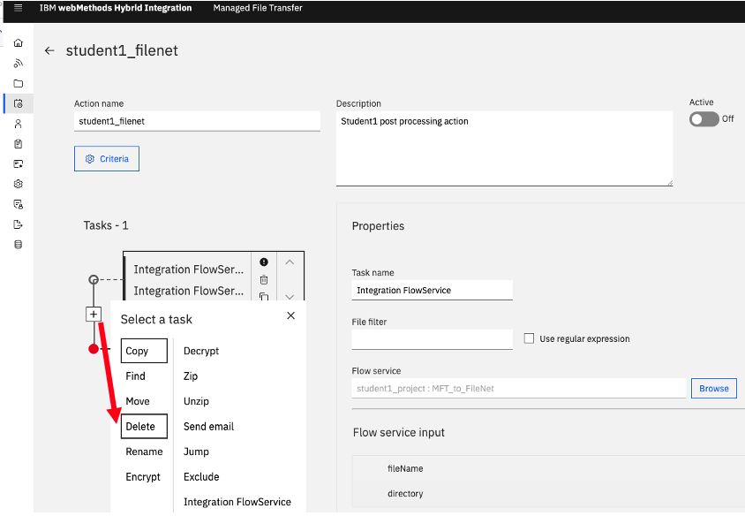Screen dimensions: 745x516
Task: Click the red end node circle
Action: 94,349
